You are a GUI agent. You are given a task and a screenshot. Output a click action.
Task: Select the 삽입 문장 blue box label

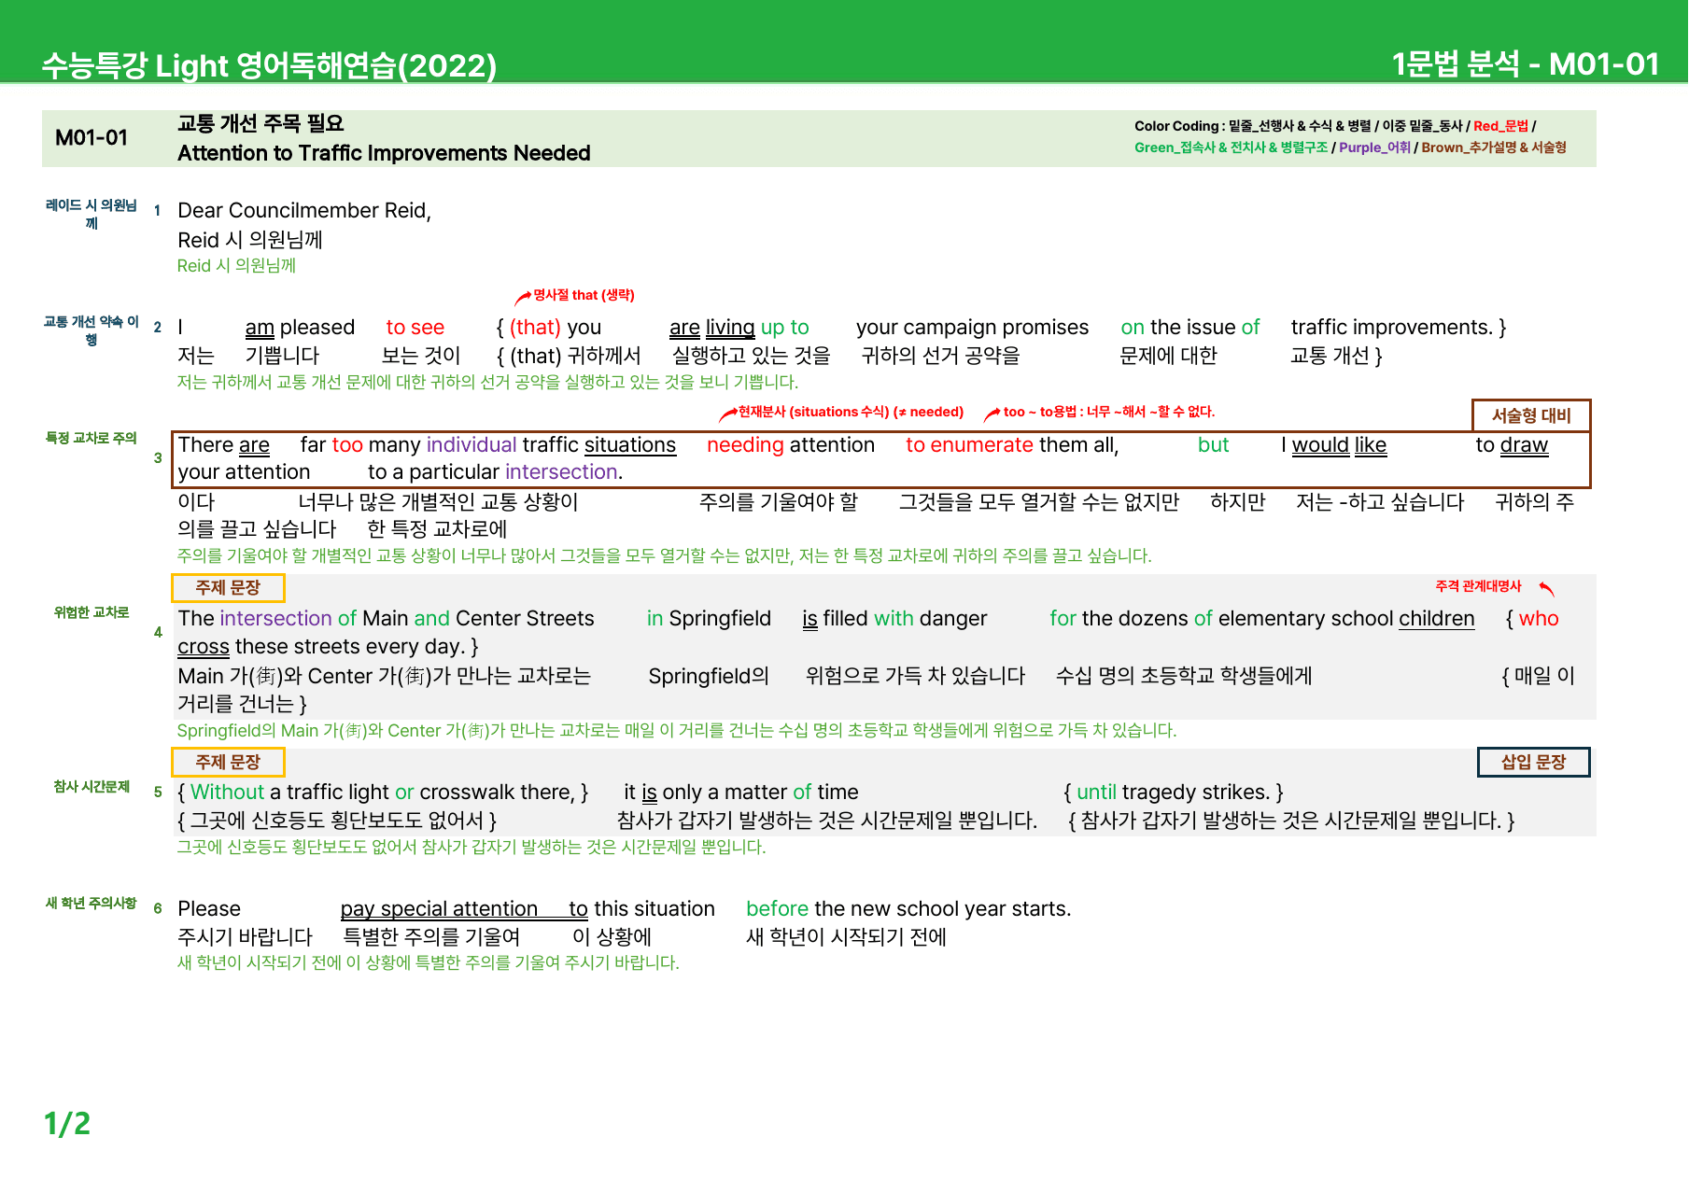[1533, 762]
